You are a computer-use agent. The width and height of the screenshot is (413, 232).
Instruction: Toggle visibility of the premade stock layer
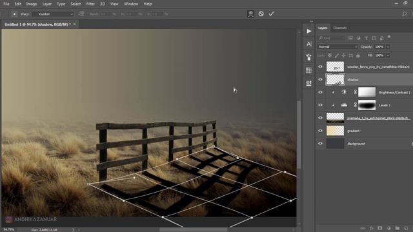320,118
